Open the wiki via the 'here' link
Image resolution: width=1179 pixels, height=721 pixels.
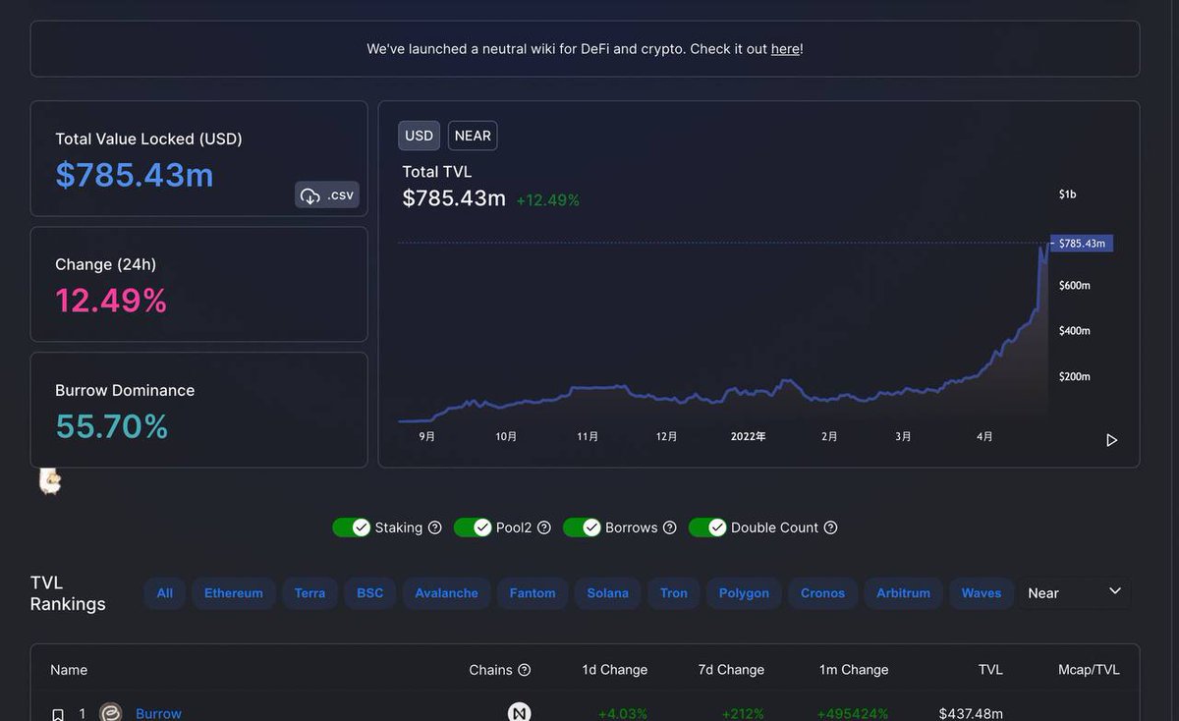786,48
